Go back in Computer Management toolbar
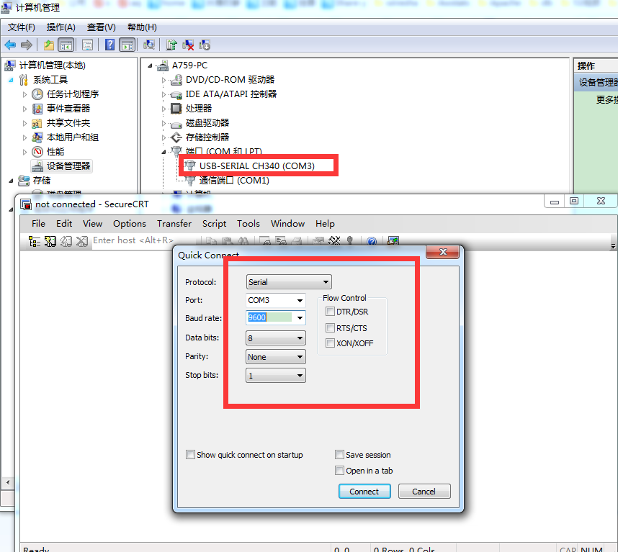This screenshot has height=552, width=618. [10, 45]
